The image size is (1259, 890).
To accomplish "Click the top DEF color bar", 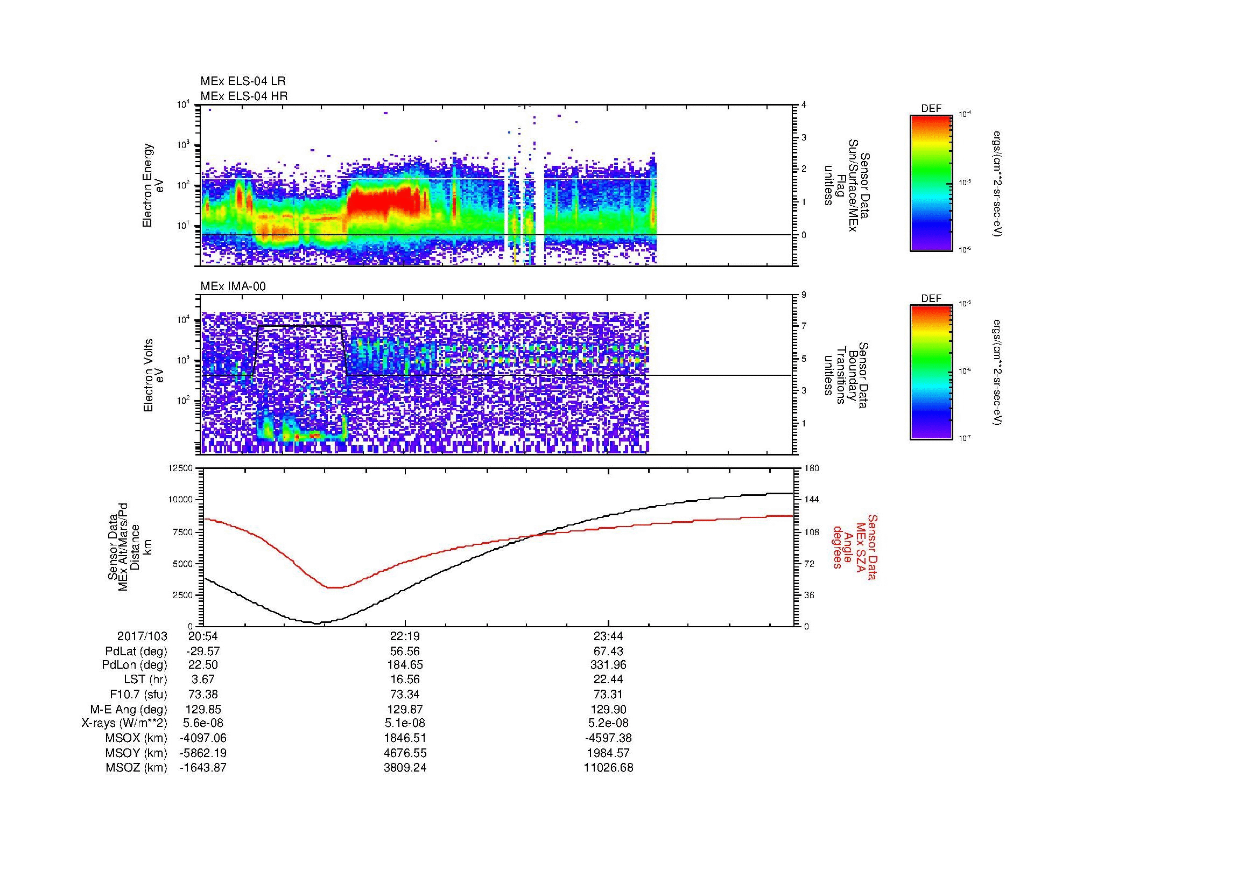I will coord(931,183).
